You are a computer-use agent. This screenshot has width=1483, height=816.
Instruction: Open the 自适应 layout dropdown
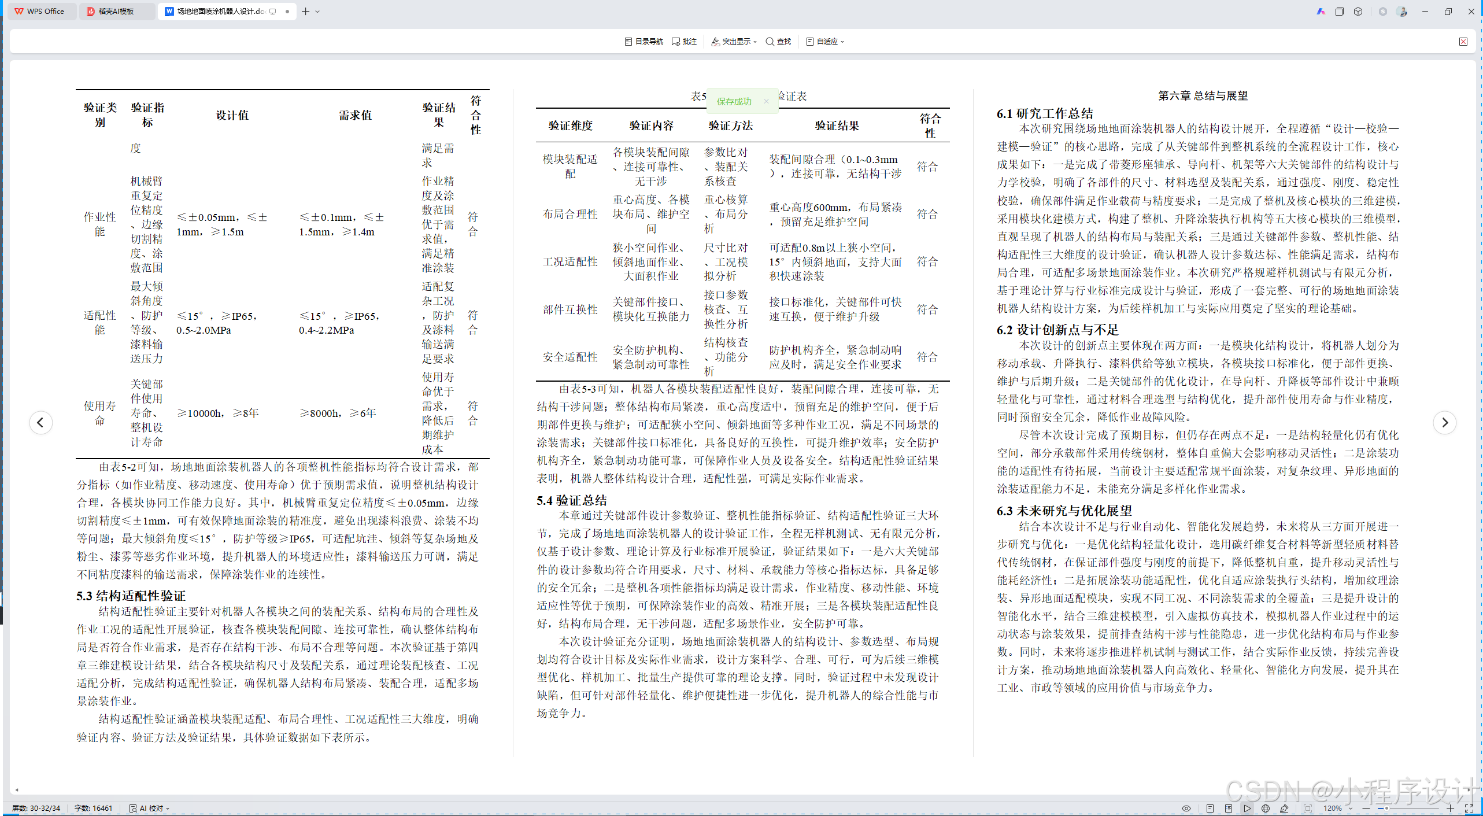825,42
